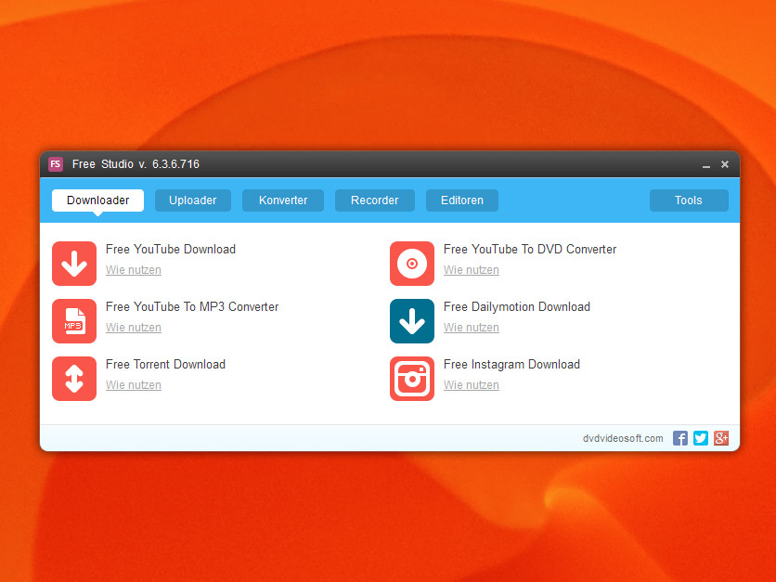
Task: Minimize the Free Studio window
Action: coord(706,165)
